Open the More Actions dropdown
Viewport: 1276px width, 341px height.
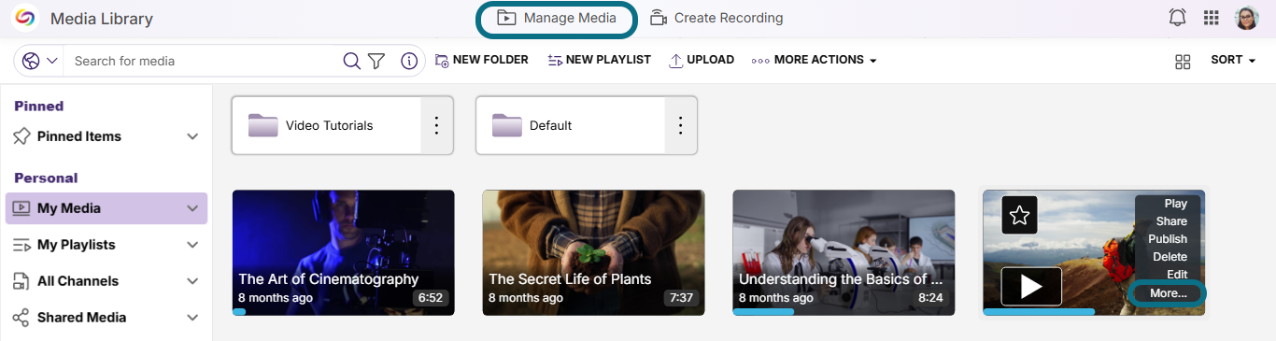pyautogui.click(x=815, y=60)
